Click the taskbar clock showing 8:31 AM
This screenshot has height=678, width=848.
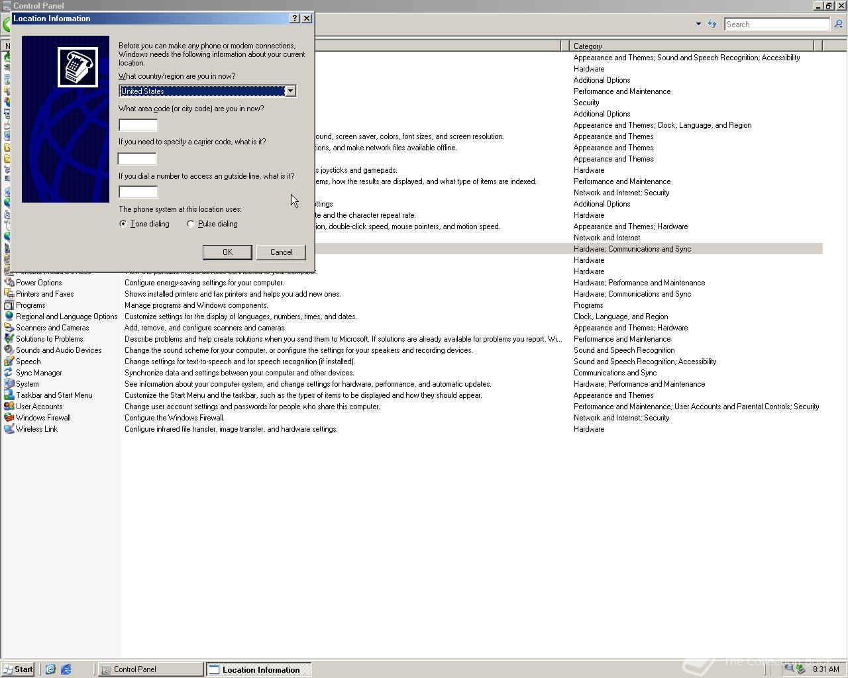tap(825, 669)
